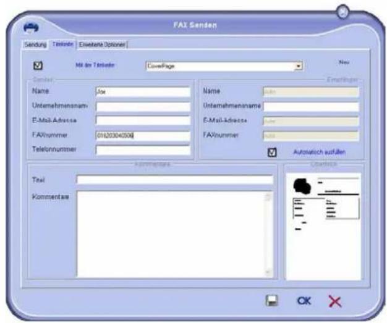Click the sender E-Mail-Adresse field
The height and width of the screenshot is (323, 387).
click(143, 120)
